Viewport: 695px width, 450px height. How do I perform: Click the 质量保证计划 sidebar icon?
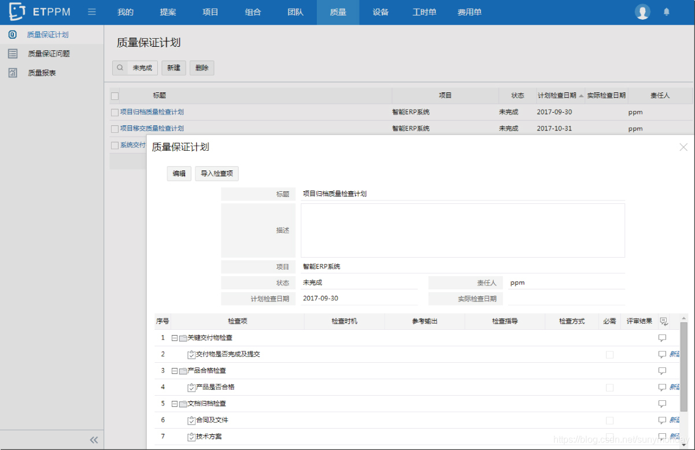coord(13,35)
